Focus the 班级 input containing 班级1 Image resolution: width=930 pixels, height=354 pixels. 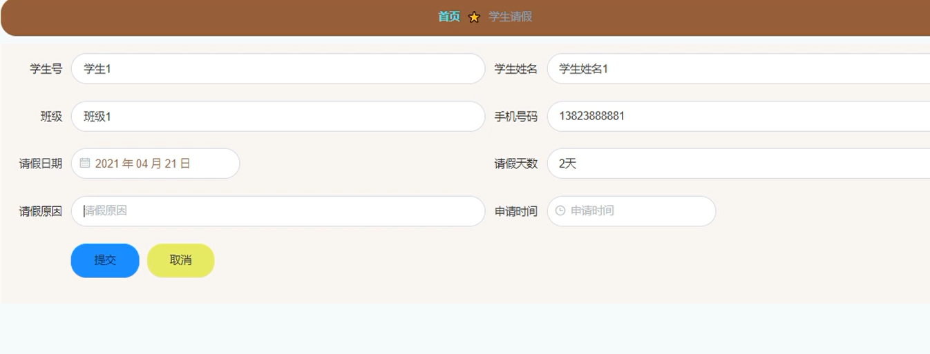click(278, 117)
